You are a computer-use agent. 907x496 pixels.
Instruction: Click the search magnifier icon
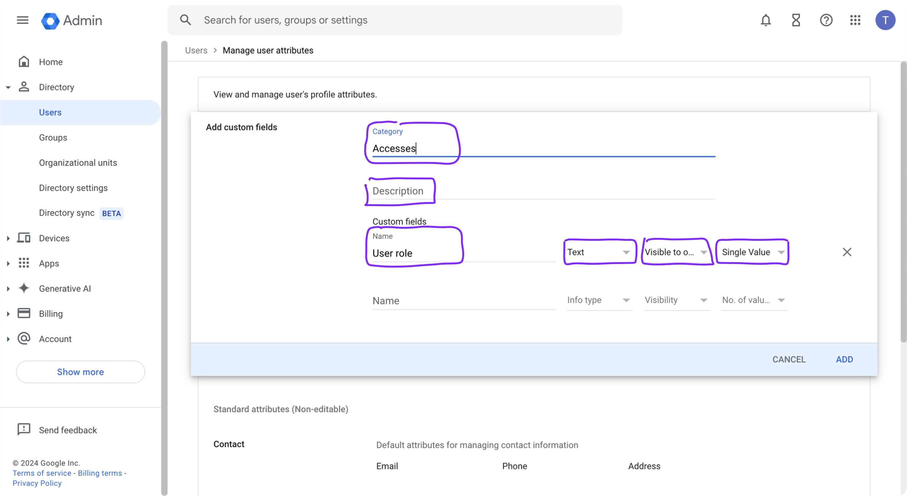(x=185, y=20)
